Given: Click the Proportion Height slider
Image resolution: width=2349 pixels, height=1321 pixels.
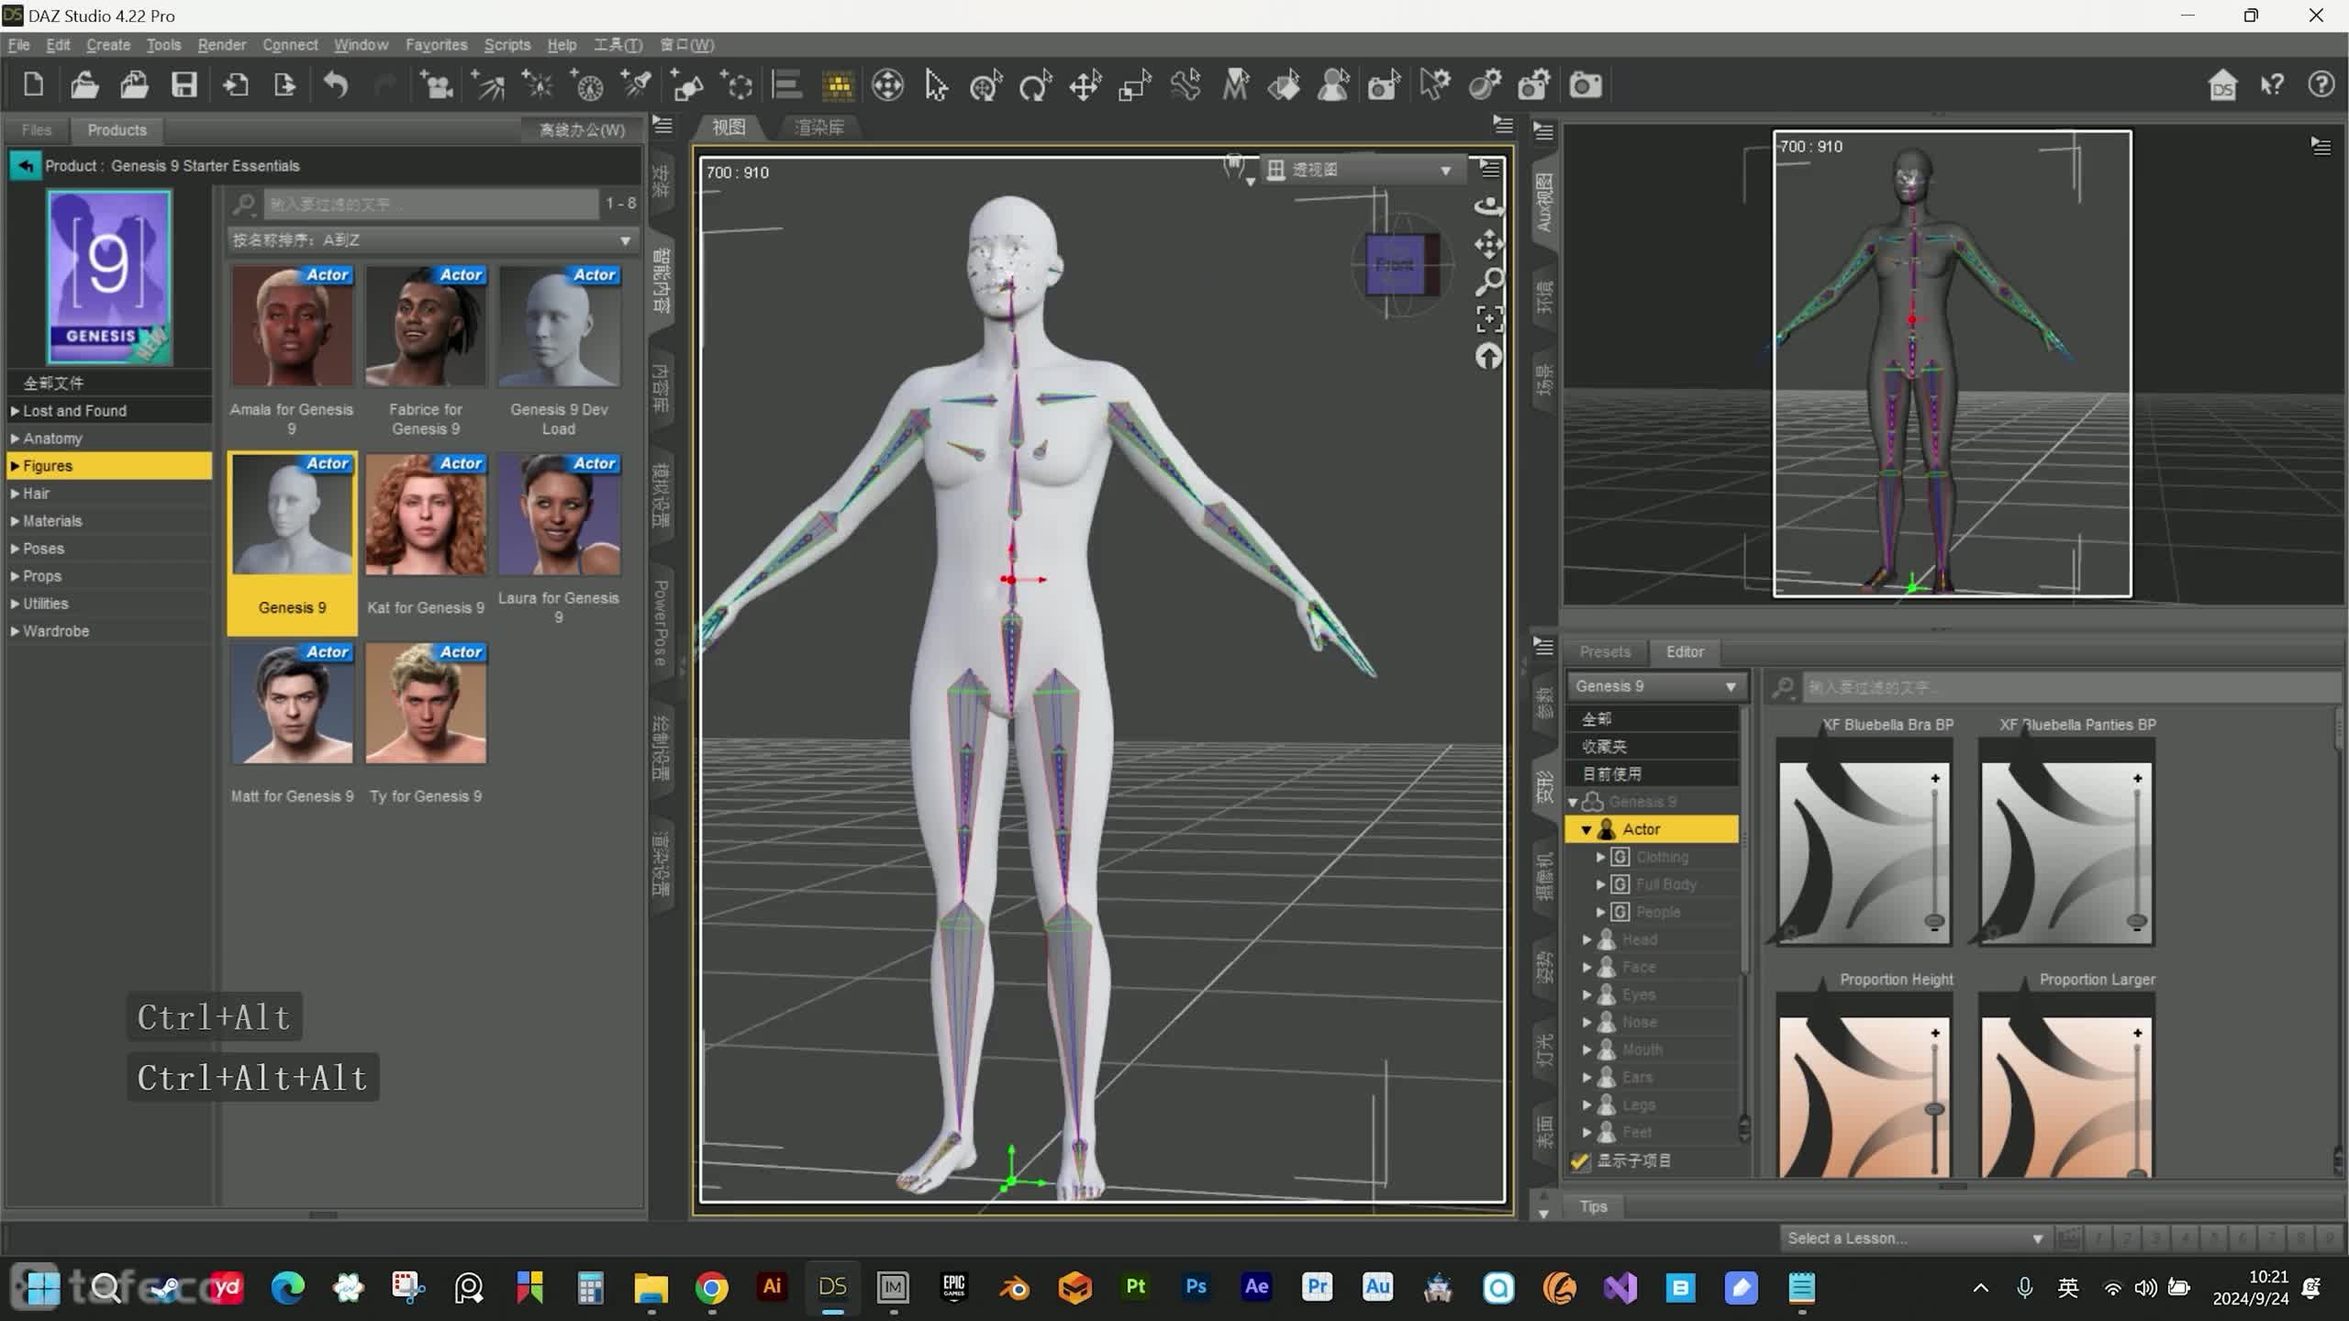Looking at the screenshot, I should pyautogui.click(x=1935, y=1110).
